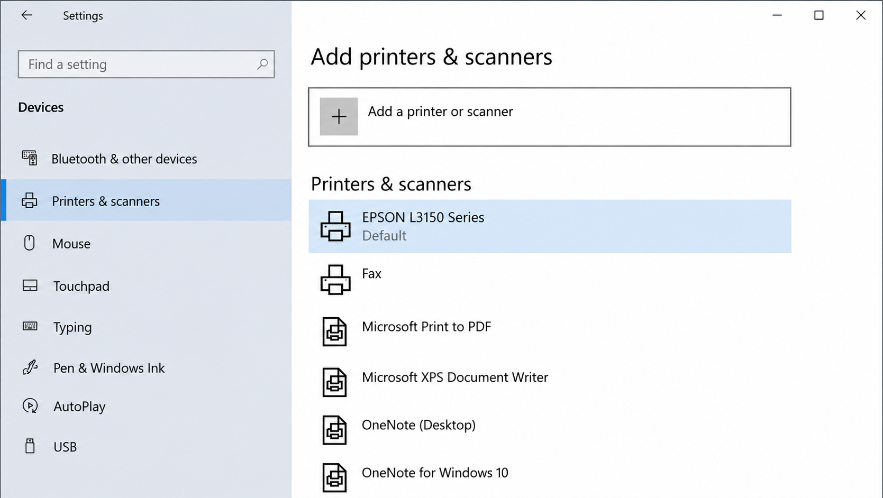883x498 pixels.
Task: Open Bluetooth & other devices settings
Action: 147,159
